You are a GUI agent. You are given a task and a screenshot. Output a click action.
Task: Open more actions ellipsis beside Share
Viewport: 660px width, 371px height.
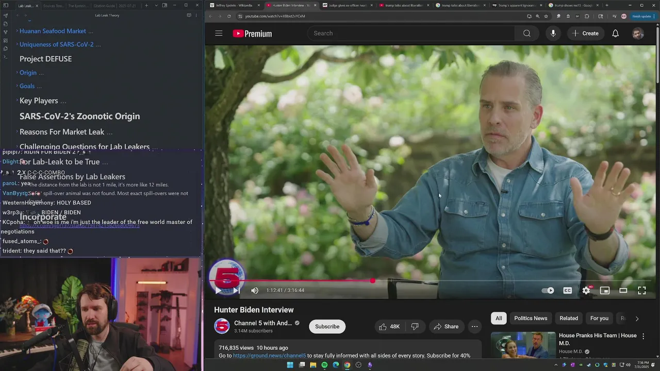[474, 327]
